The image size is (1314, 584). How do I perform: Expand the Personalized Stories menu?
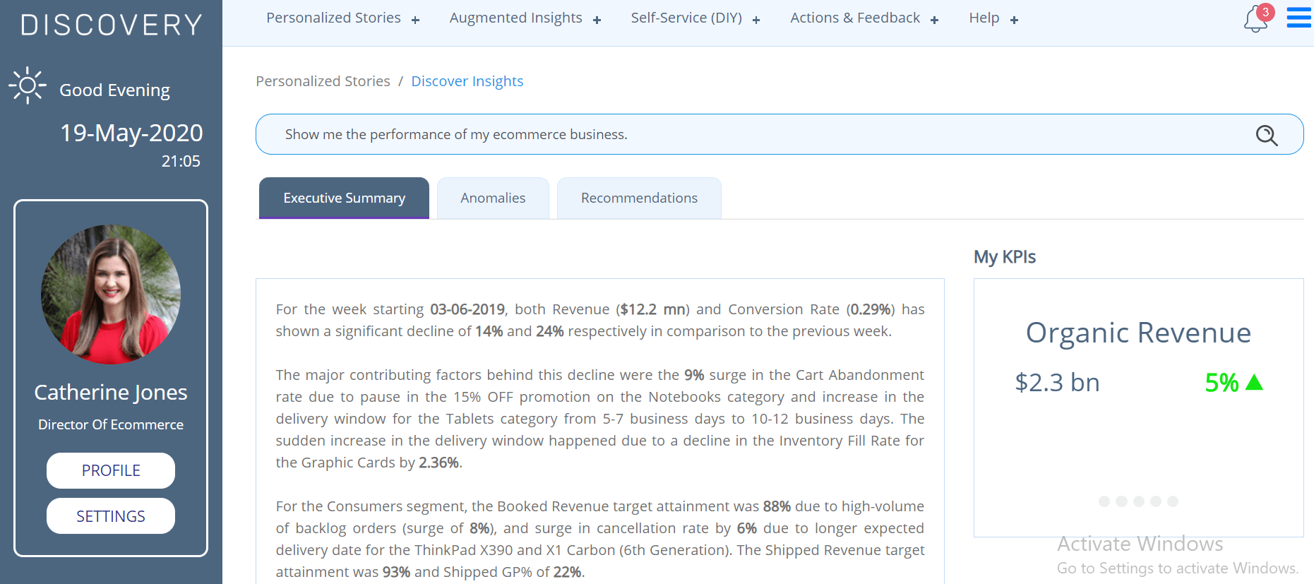tap(342, 18)
